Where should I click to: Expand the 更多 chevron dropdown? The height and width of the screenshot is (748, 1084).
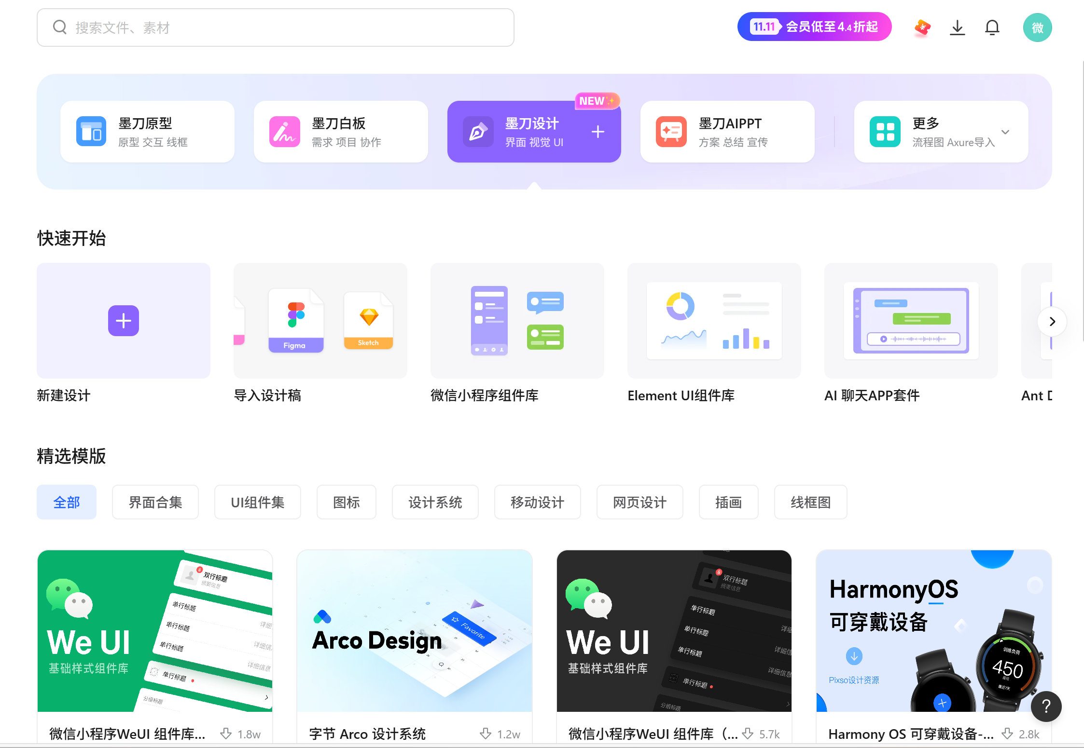click(x=1005, y=131)
